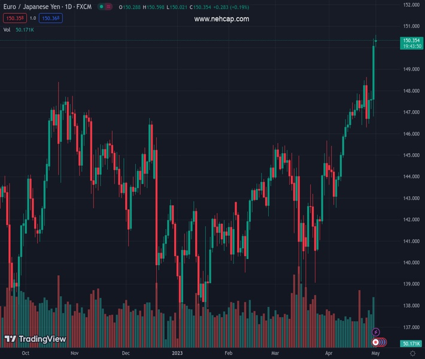Click the purple lightning bolt event icon
Screen dimensions: 425x359
coord(376,332)
